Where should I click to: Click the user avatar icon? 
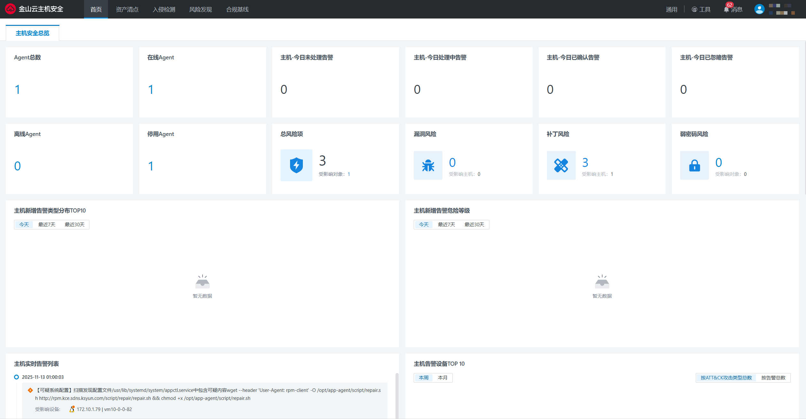point(759,9)
